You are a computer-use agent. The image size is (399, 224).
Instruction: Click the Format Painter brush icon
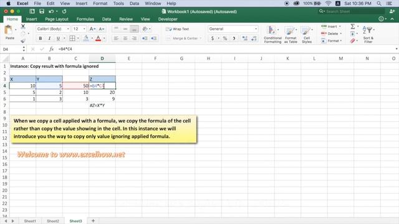(x=23, y=40)
